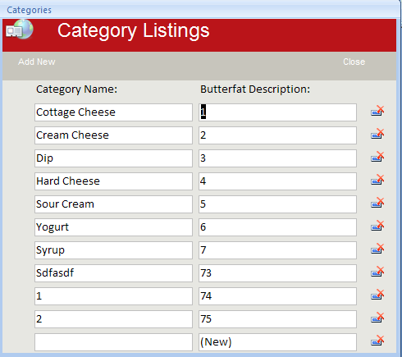Click the delete icon for row 74

(x=377, y=295)
